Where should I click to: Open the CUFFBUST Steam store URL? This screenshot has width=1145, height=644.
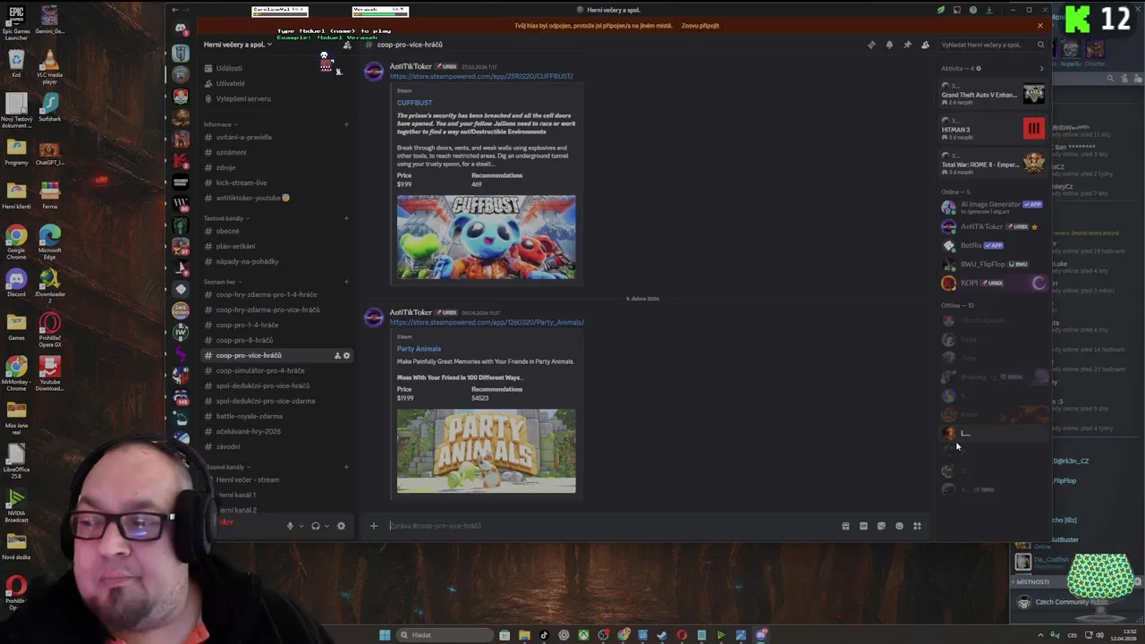click(481, 76)
